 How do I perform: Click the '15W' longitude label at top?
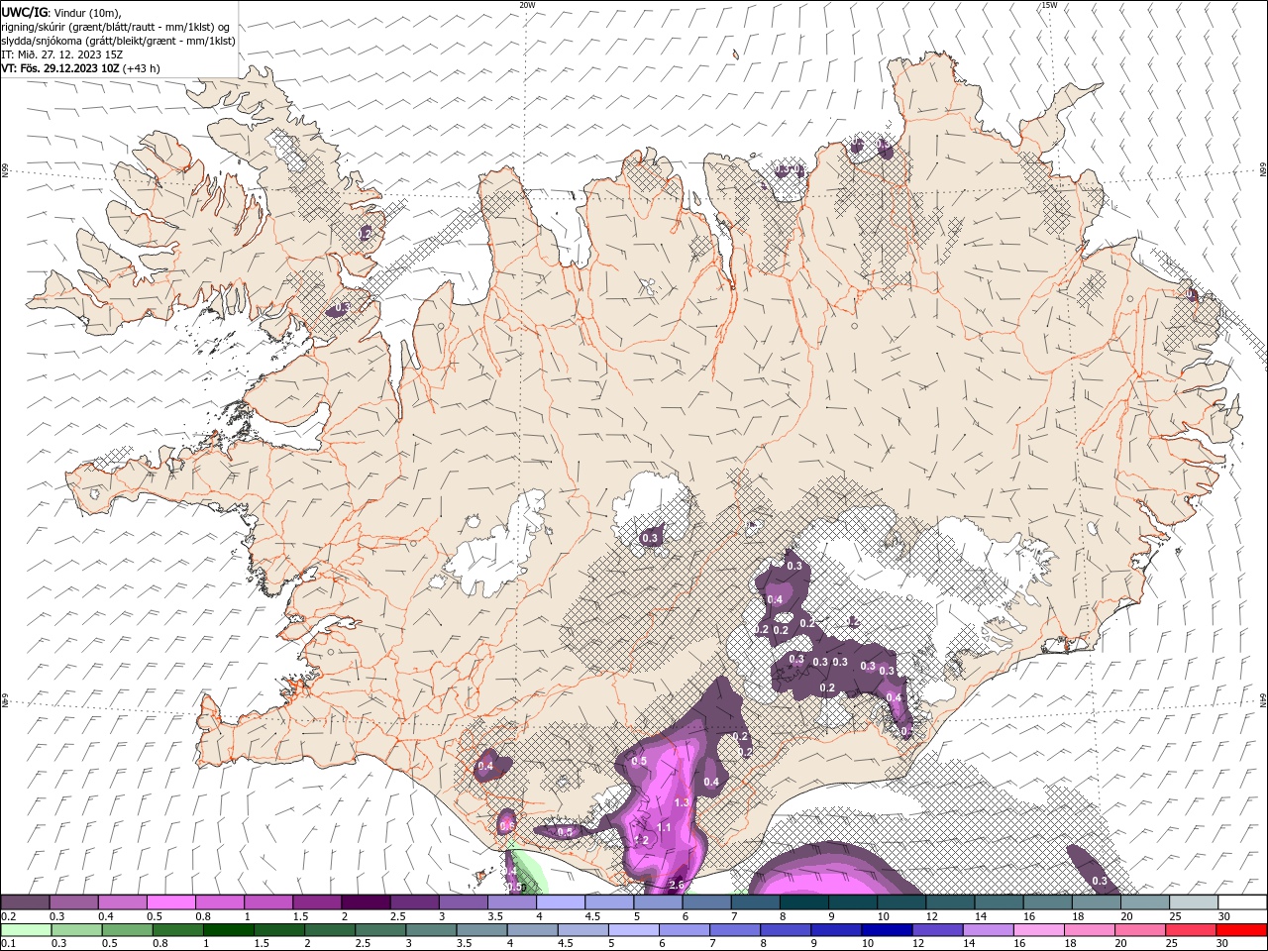(1050, 5)
